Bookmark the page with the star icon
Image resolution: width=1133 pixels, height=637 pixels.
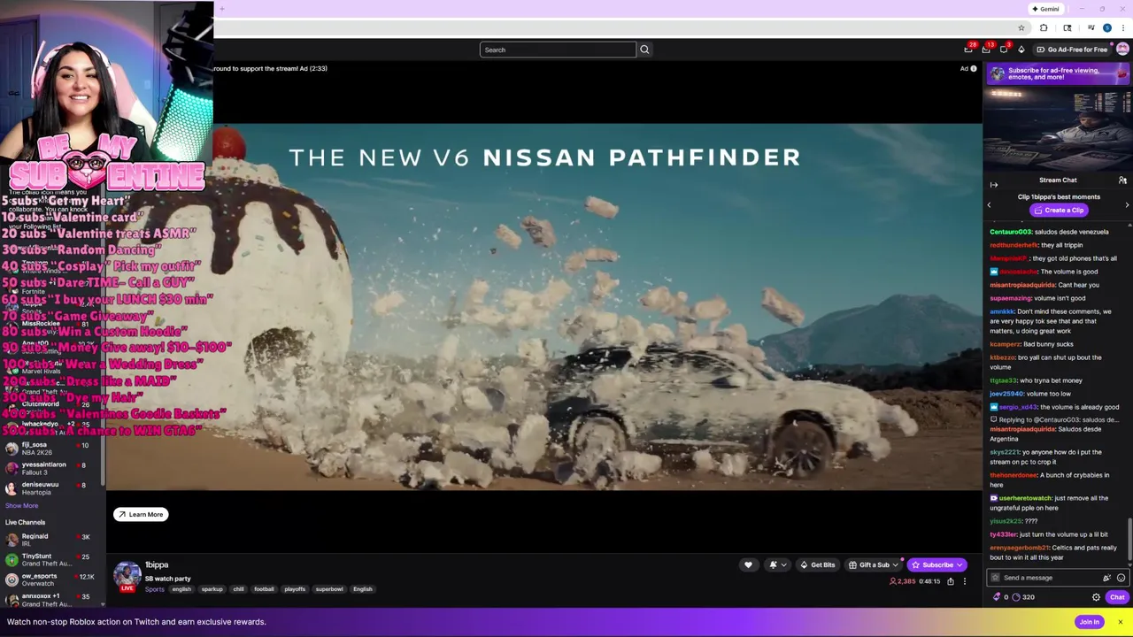pyautogui.click(x=1021, y=28)
